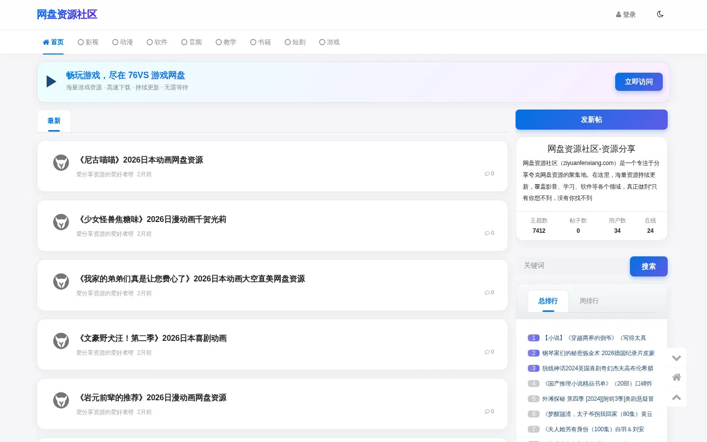Open ranked item 5 外滩探秘 第四季
Screen dimensions: 707x442
click(x=598, y=399)
